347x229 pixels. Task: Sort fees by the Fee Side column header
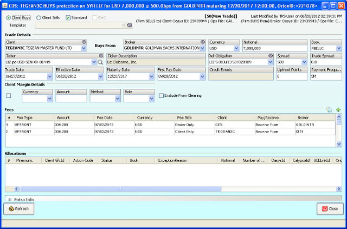tap(194, 117)
